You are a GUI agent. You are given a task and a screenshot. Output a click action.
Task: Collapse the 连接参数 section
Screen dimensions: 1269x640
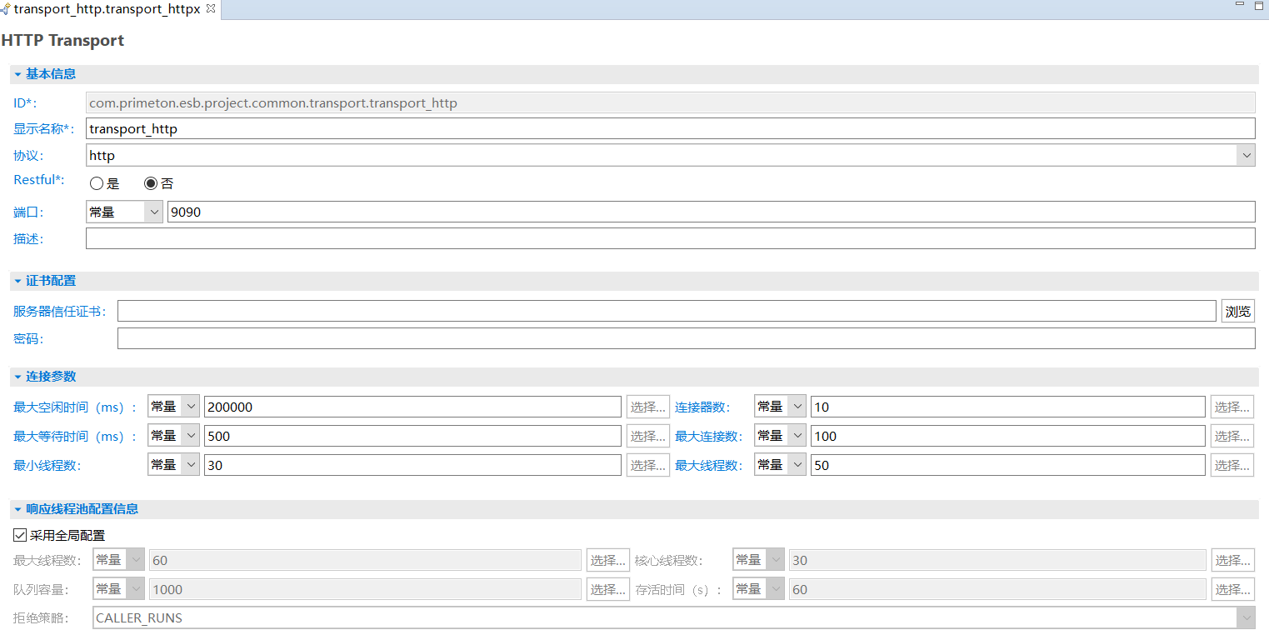17,377
